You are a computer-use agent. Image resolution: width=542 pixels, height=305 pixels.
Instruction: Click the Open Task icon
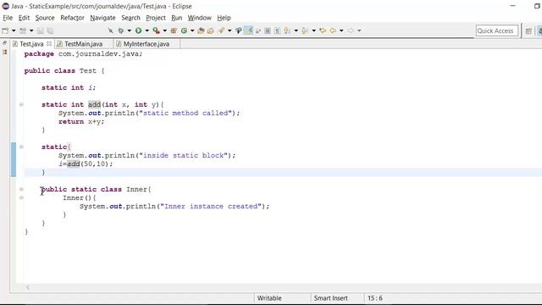pyautogui.click(x=211, y=30)
